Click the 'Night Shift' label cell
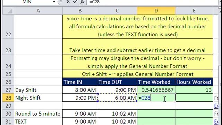Screen dimensions: 222x125 pos(38,98)
